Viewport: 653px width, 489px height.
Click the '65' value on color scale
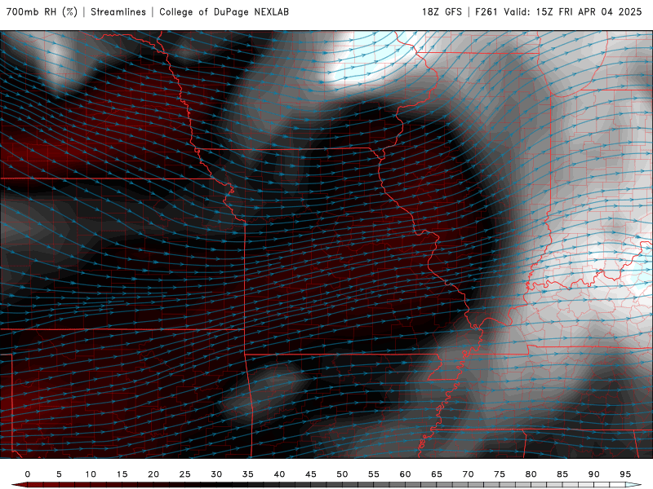tap(437, 474)
